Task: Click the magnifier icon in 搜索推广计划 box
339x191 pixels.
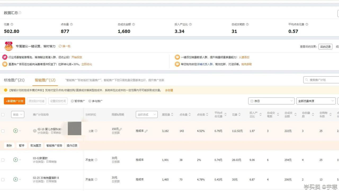Action: tap(307, 80)
